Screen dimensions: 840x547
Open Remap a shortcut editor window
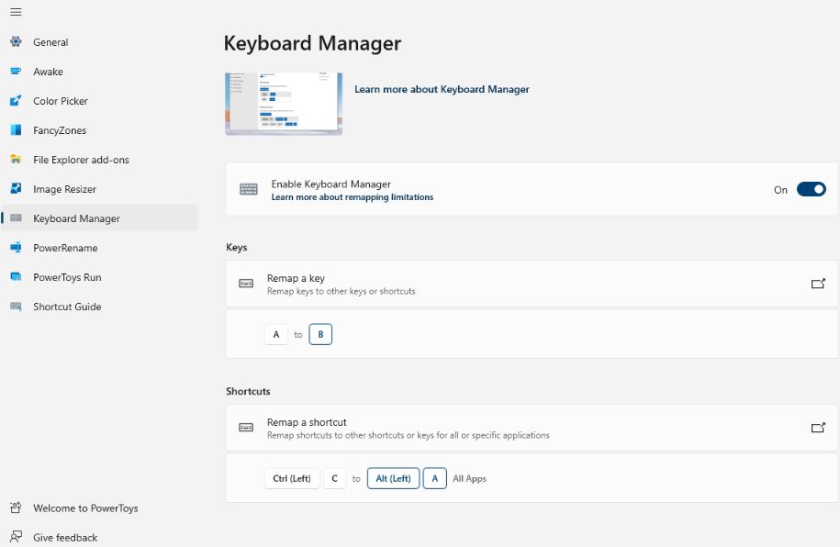pyautogui.click(x=817, y=428)
